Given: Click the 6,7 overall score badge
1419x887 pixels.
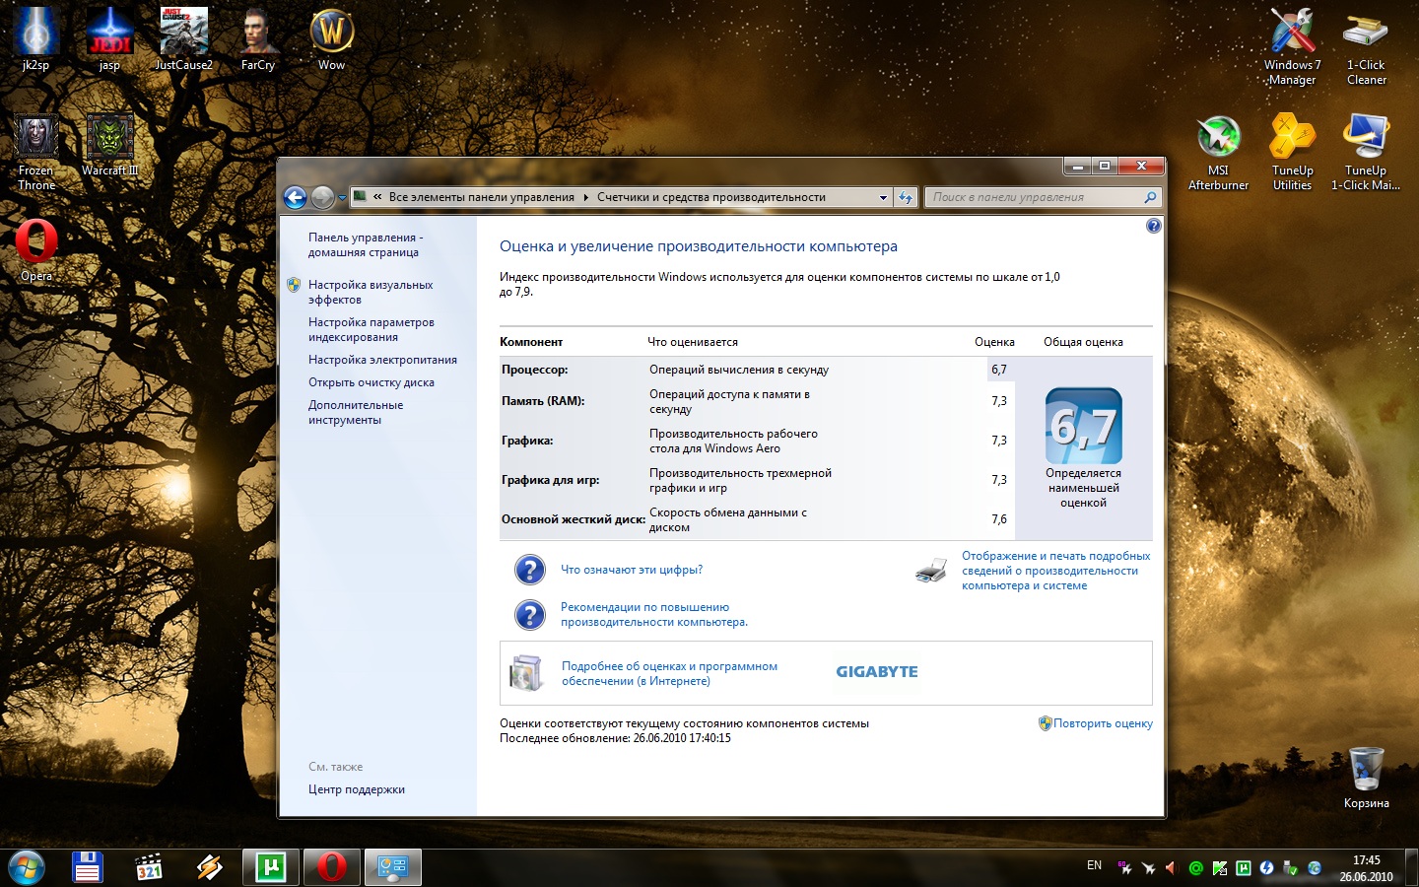Looking at the screenshot, I should tap(1083, 426).
